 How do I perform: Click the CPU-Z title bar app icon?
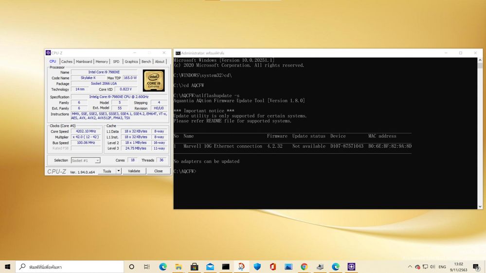tap(48, 53)
